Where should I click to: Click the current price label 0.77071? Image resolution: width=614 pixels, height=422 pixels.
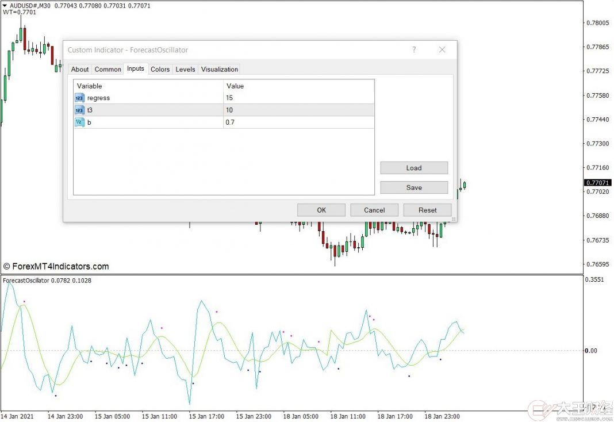click(597, 183)
